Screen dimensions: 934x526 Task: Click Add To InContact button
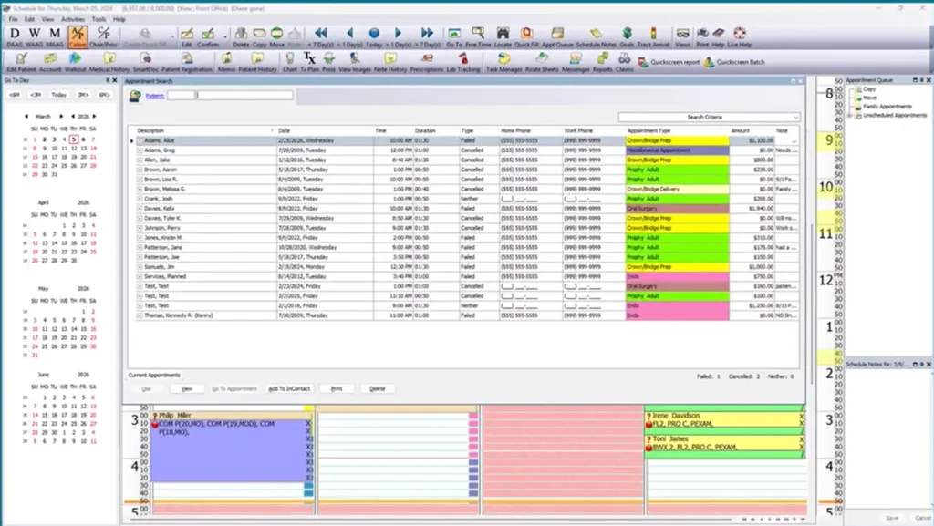(x=289, y=388)
